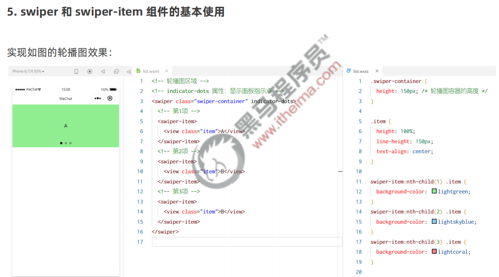Image resolution: width=499 pixels, height=277 pixels.
Task: Switch to the list.wxml tab
Action: tap(151, 71)
